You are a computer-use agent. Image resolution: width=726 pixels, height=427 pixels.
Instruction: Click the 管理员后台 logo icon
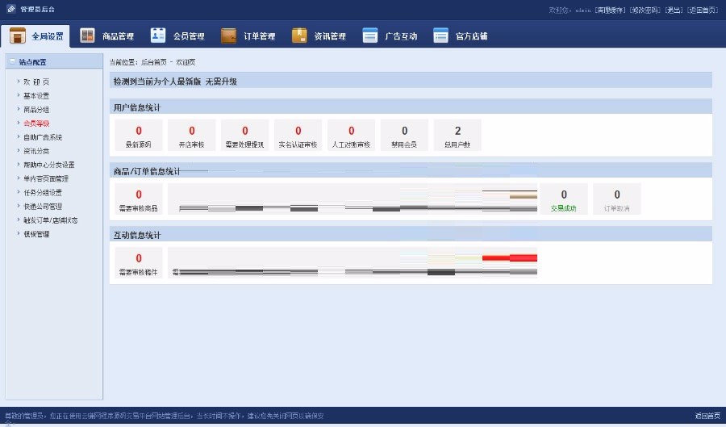pyautogui.click(x=11, y=9)
